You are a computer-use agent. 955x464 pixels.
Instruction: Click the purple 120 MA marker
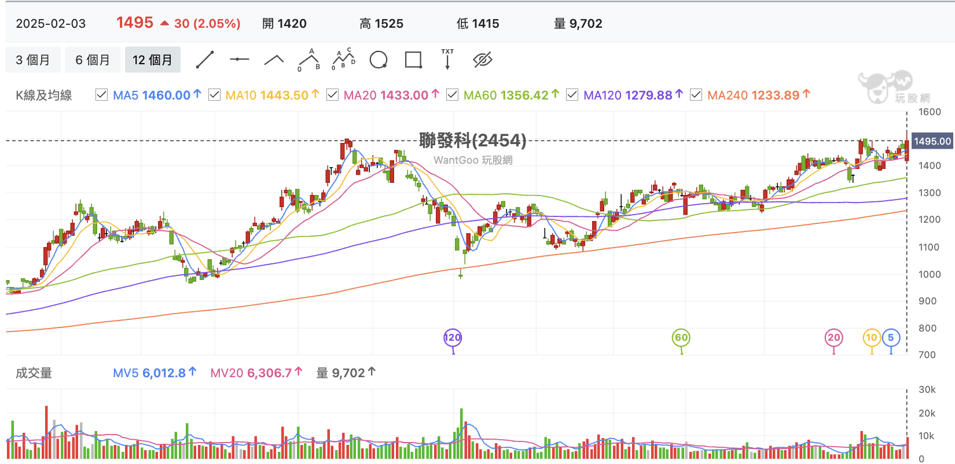coord(453,338)
